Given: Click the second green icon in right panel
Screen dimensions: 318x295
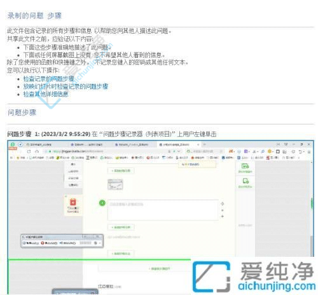Looking at the screenshot, I should pyautogui.click(x=245, y=181).
